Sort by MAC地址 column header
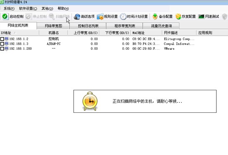This screenshot has width=228, height=155. [146, 33]
